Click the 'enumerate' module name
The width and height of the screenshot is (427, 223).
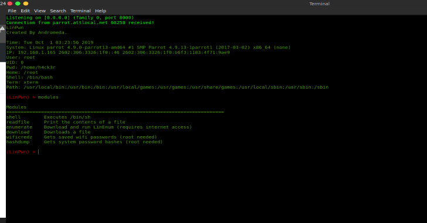[x=19, y=127]
